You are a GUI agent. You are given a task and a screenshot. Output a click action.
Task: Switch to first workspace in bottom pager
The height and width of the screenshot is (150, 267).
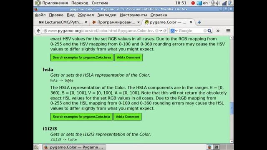209,147
